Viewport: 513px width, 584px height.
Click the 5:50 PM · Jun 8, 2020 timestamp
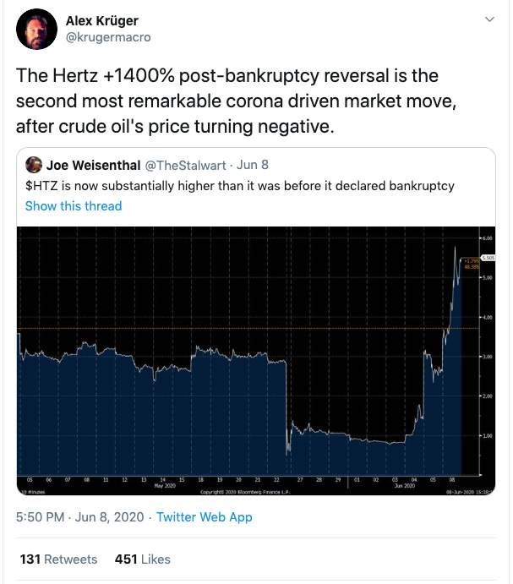(x=79, y=517)
